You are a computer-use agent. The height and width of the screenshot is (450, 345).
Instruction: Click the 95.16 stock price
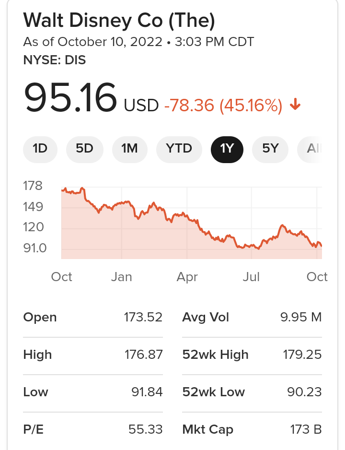point(70,98)
